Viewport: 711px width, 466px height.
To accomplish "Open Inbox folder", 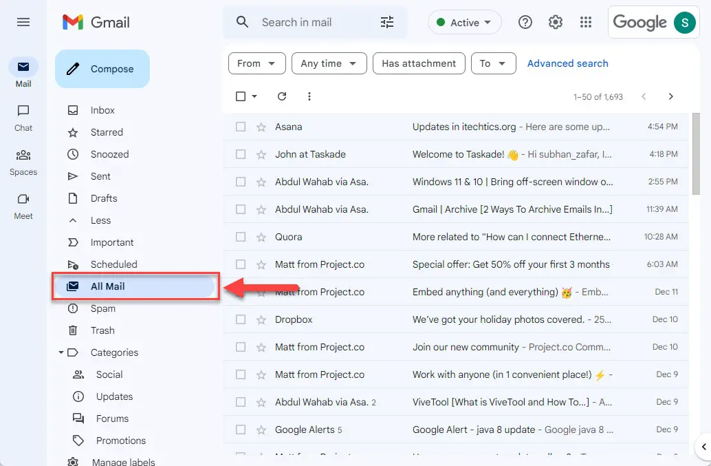I will [102, 110].
